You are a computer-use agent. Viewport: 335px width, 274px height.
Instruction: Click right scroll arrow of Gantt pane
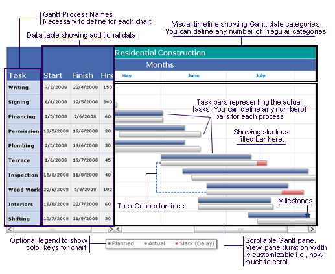click(x=312, y=229)
